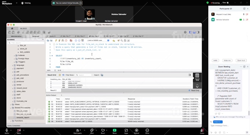The image size is (250, 135).
Task: Toggle invisible characters icon
Action: point(125,41)
